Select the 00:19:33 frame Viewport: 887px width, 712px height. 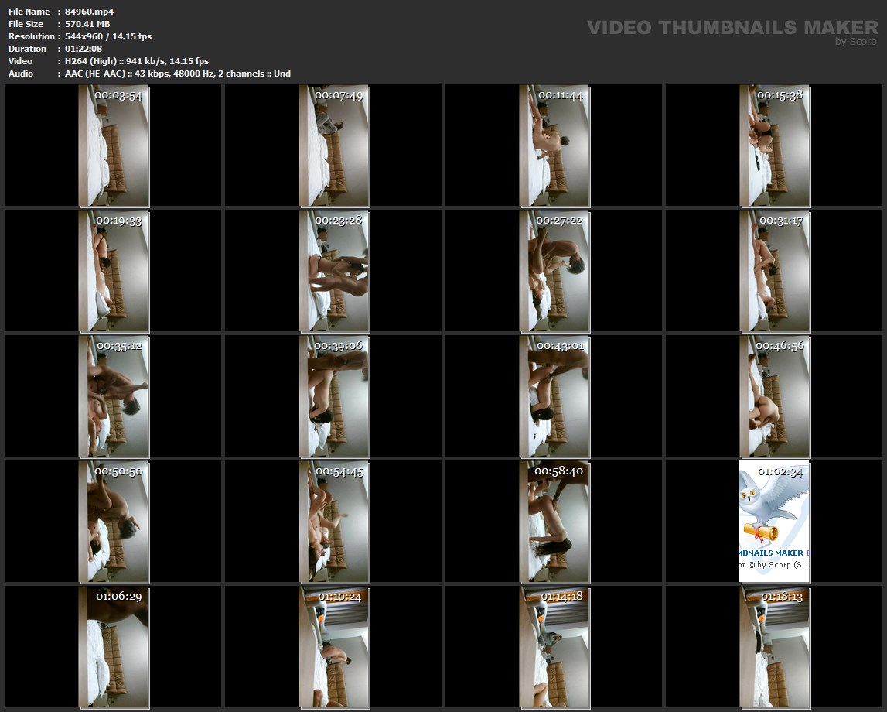tap(114, 272)
